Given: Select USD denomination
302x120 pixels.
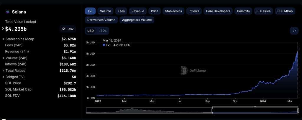Looking at the screenshot, I should click(x=91, y=31).
